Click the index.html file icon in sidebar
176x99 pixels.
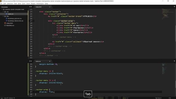click(5, 23)
